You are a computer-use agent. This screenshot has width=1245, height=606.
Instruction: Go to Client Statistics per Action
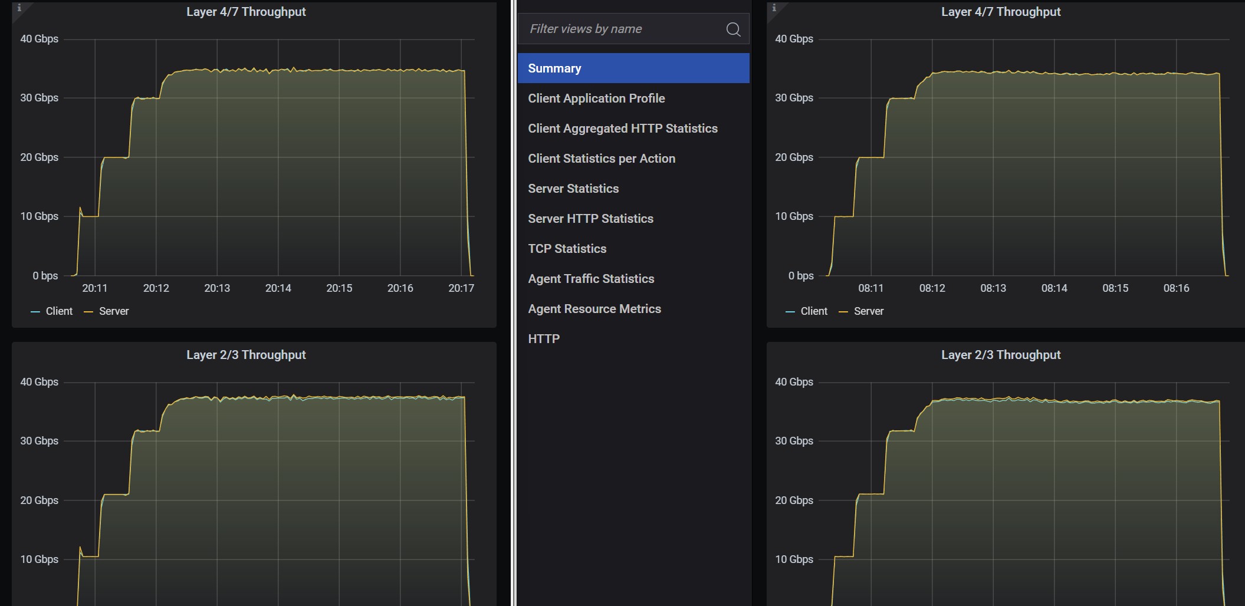(x=602, y=159)
